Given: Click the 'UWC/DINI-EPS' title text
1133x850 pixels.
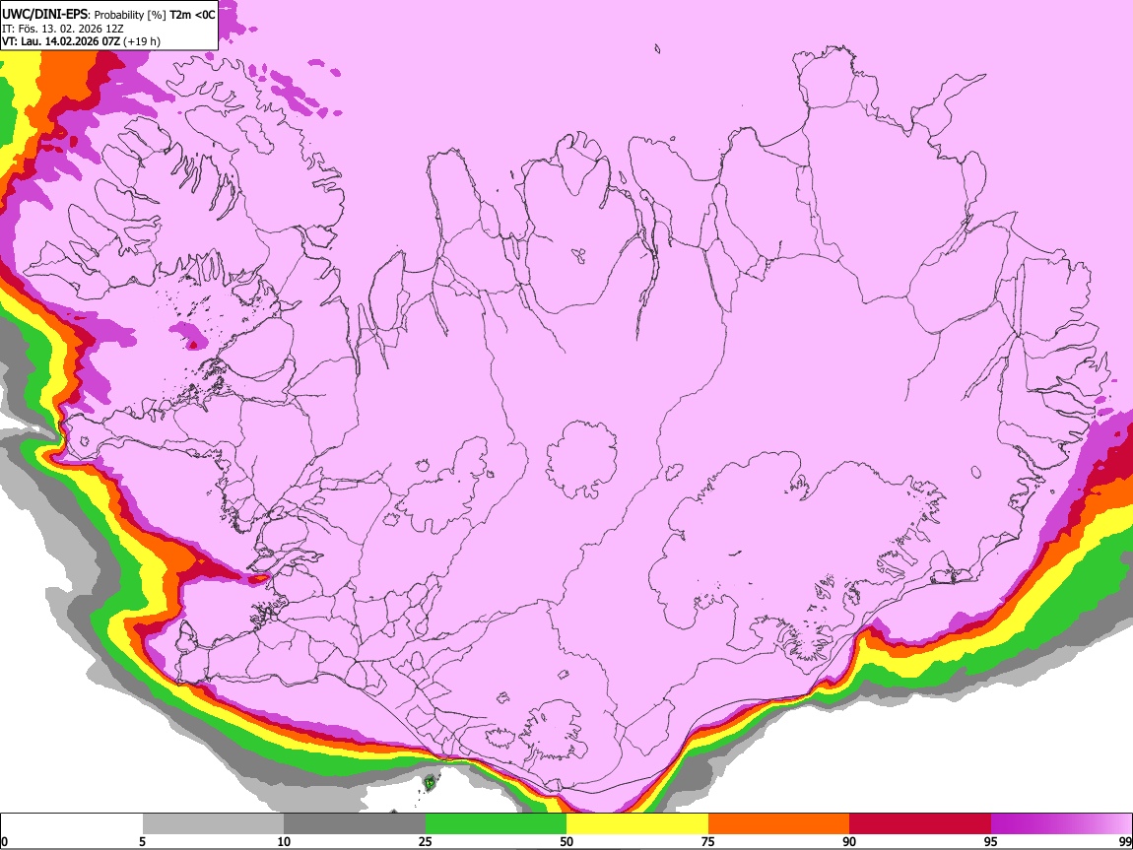Looking at the screenshot, I should (45, 15).
